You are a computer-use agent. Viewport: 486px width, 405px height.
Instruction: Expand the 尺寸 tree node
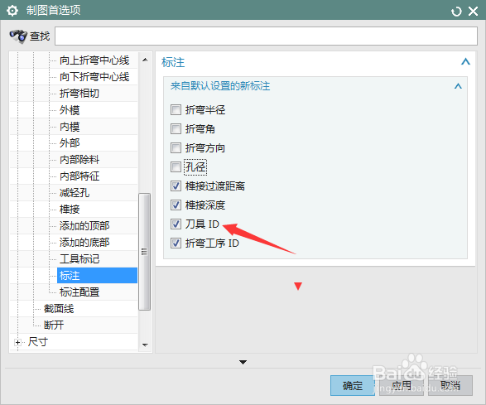tap(17, 342)
